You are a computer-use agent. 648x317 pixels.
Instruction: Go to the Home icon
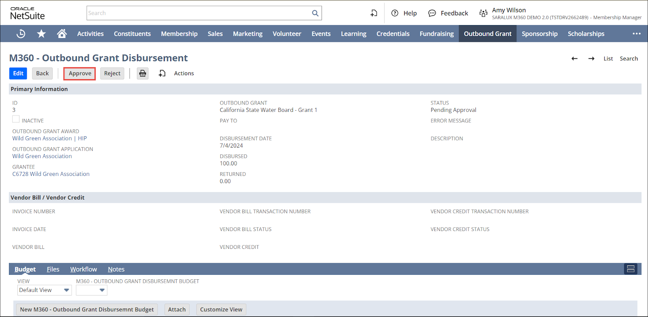[x=62, y=34]
